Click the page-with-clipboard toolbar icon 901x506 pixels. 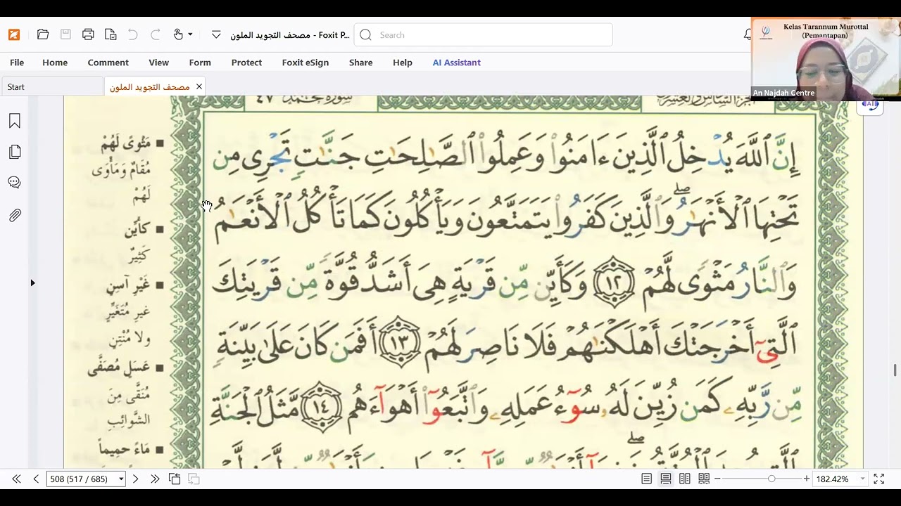[x=111, y=34]
